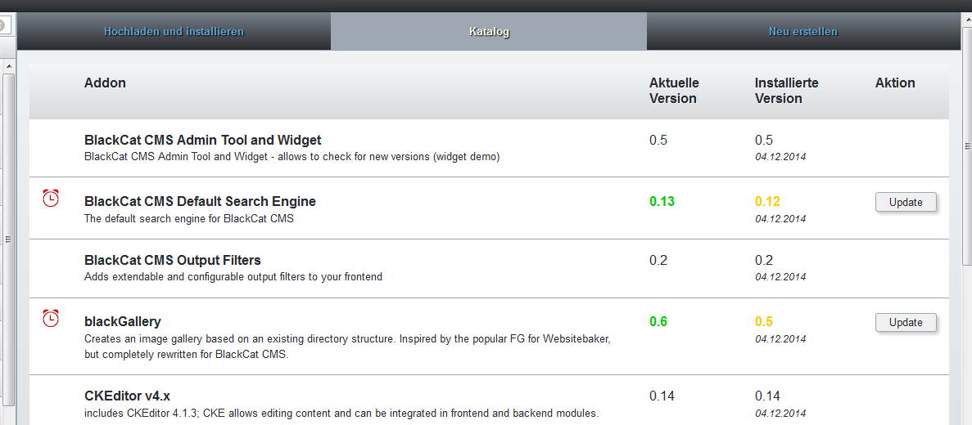Click the round icon at top-left corner
The height and width of the screenshot is (425, 972).
2,26
